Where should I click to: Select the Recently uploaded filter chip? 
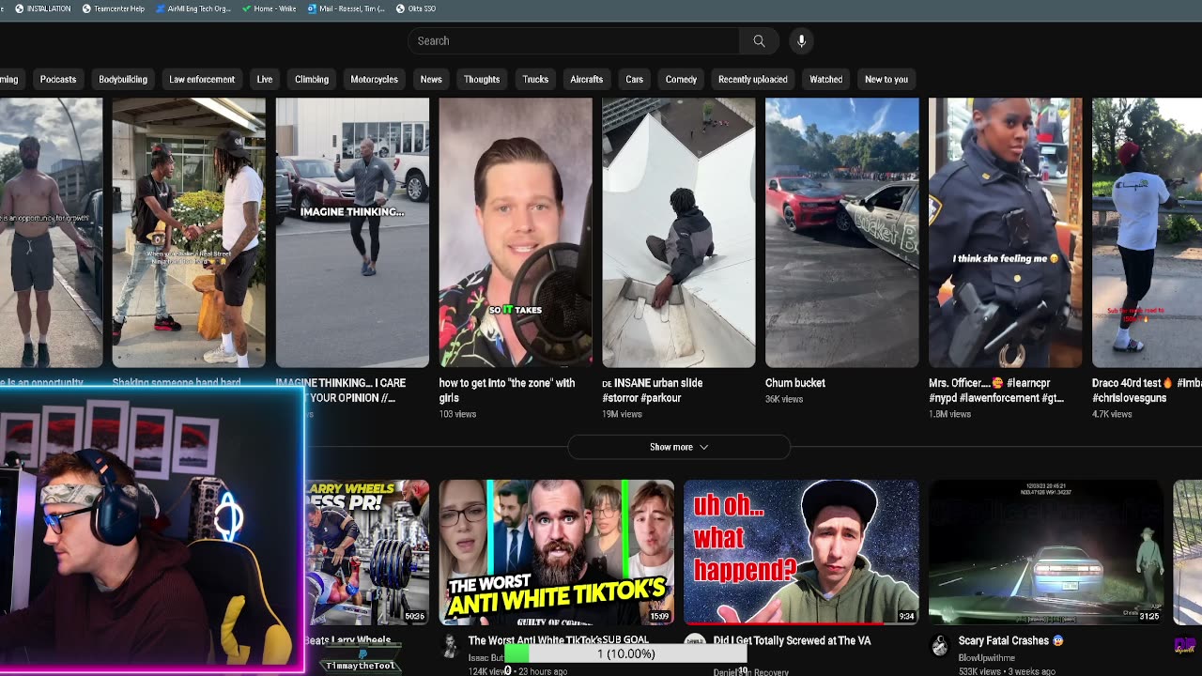point(753,79)
